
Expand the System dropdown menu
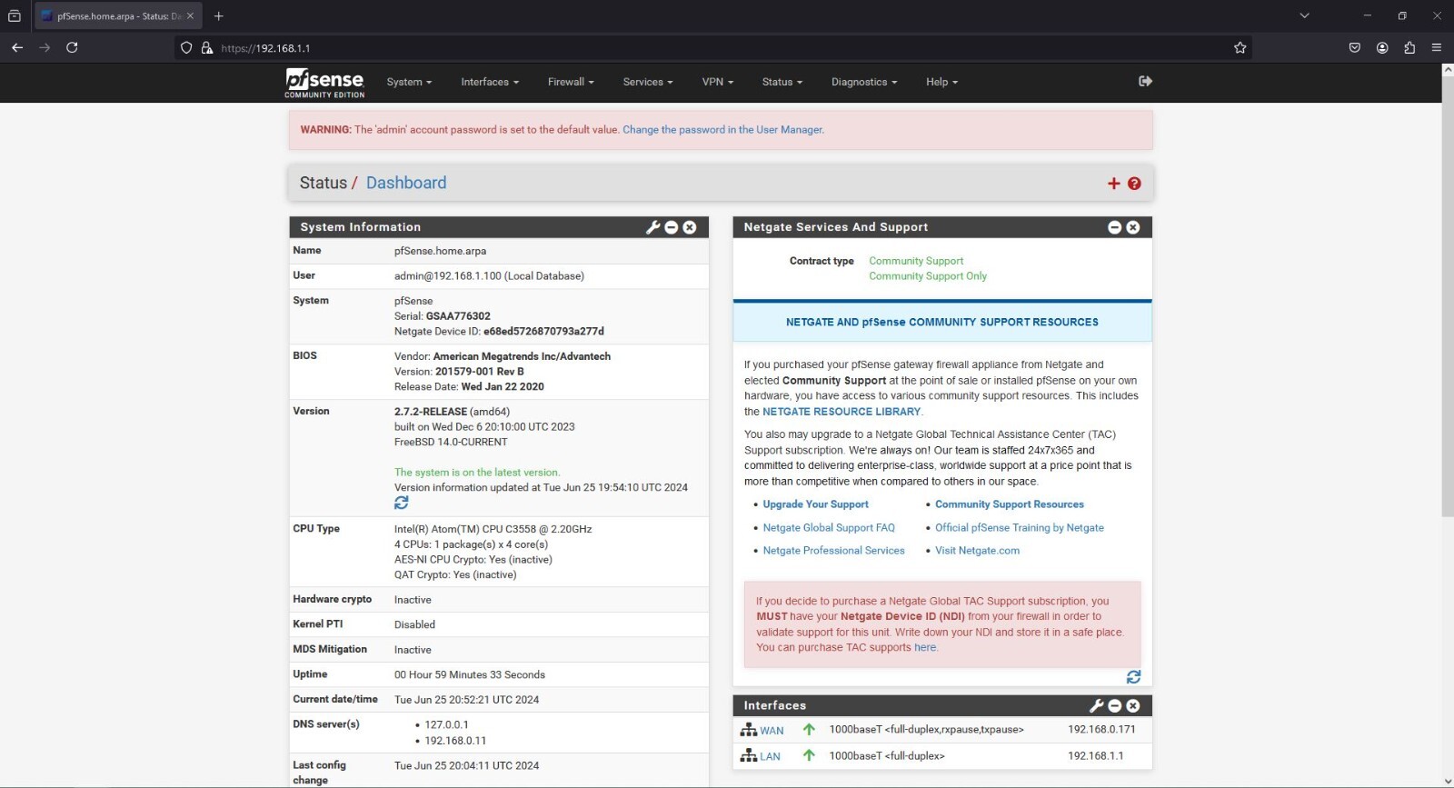[409, 82]
